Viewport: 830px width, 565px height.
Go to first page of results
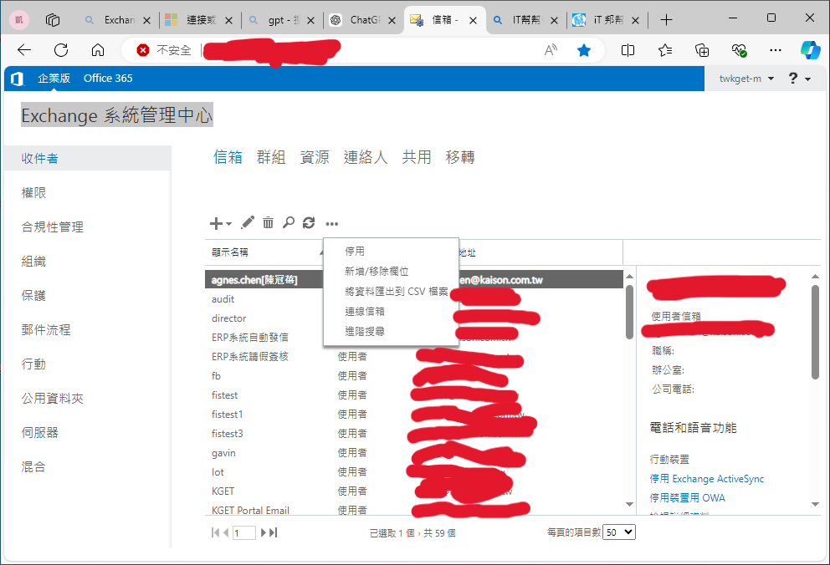point(215,532)
